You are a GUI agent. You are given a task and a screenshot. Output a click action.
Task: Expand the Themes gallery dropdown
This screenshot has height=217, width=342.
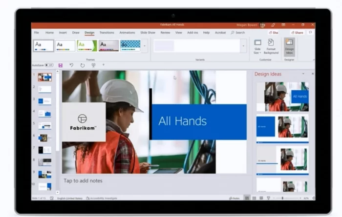(145, 46)
